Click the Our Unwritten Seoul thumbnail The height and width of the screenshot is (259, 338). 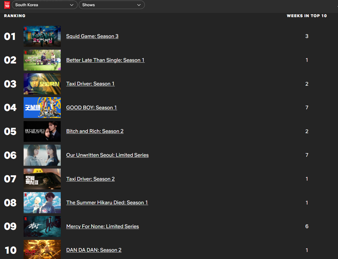point(42,155)
